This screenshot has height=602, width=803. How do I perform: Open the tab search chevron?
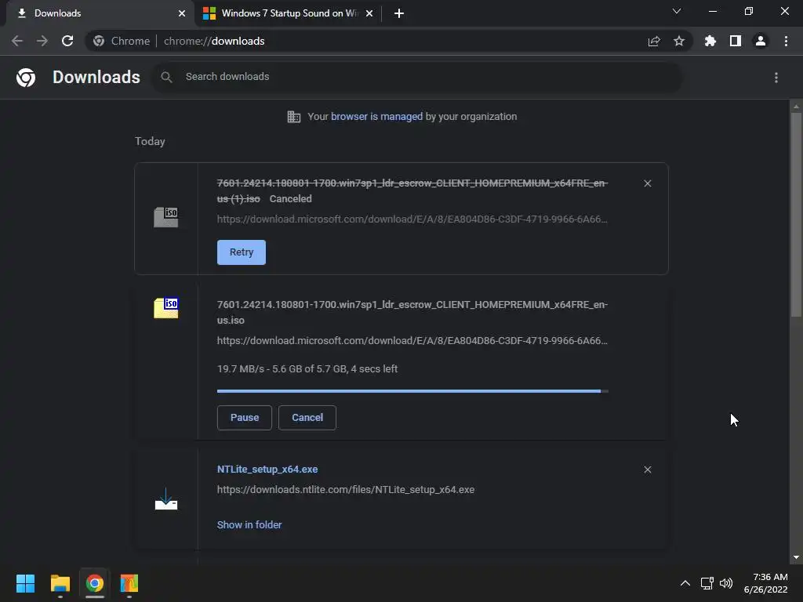(x=677, y=11)
